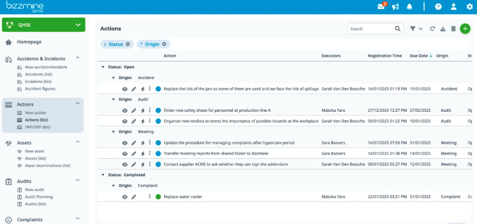
Task: Click the refresh list icon
Action: point(433,29)
